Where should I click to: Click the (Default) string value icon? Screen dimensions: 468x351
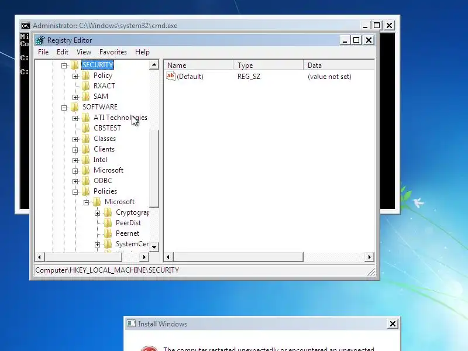(171, 76)
